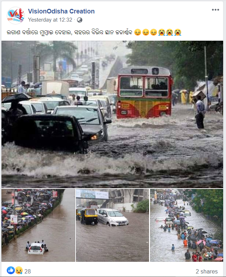The width and height of the screenshot is (226, 277).
Task: Click the first pensive face emoji in caption
Action: tap(138, 33)
